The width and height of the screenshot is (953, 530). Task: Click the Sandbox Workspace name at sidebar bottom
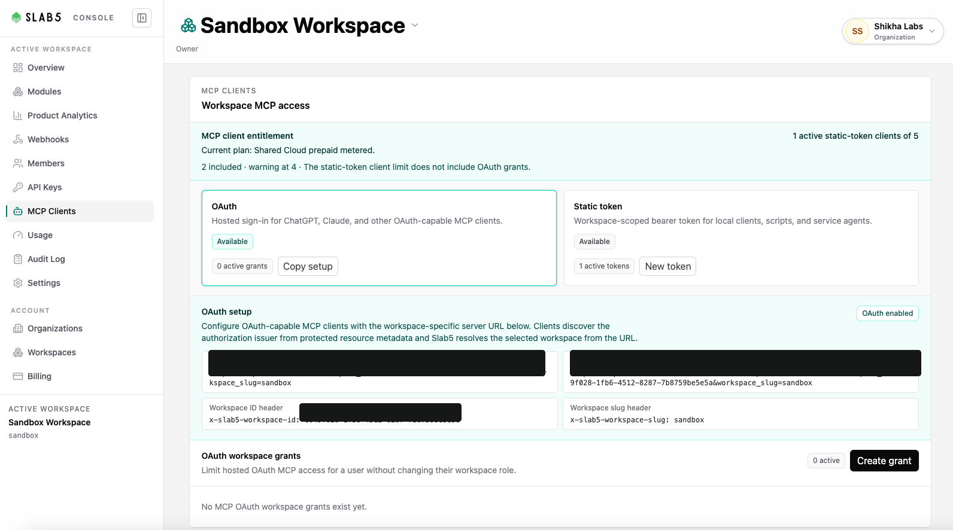pos(50,422)
